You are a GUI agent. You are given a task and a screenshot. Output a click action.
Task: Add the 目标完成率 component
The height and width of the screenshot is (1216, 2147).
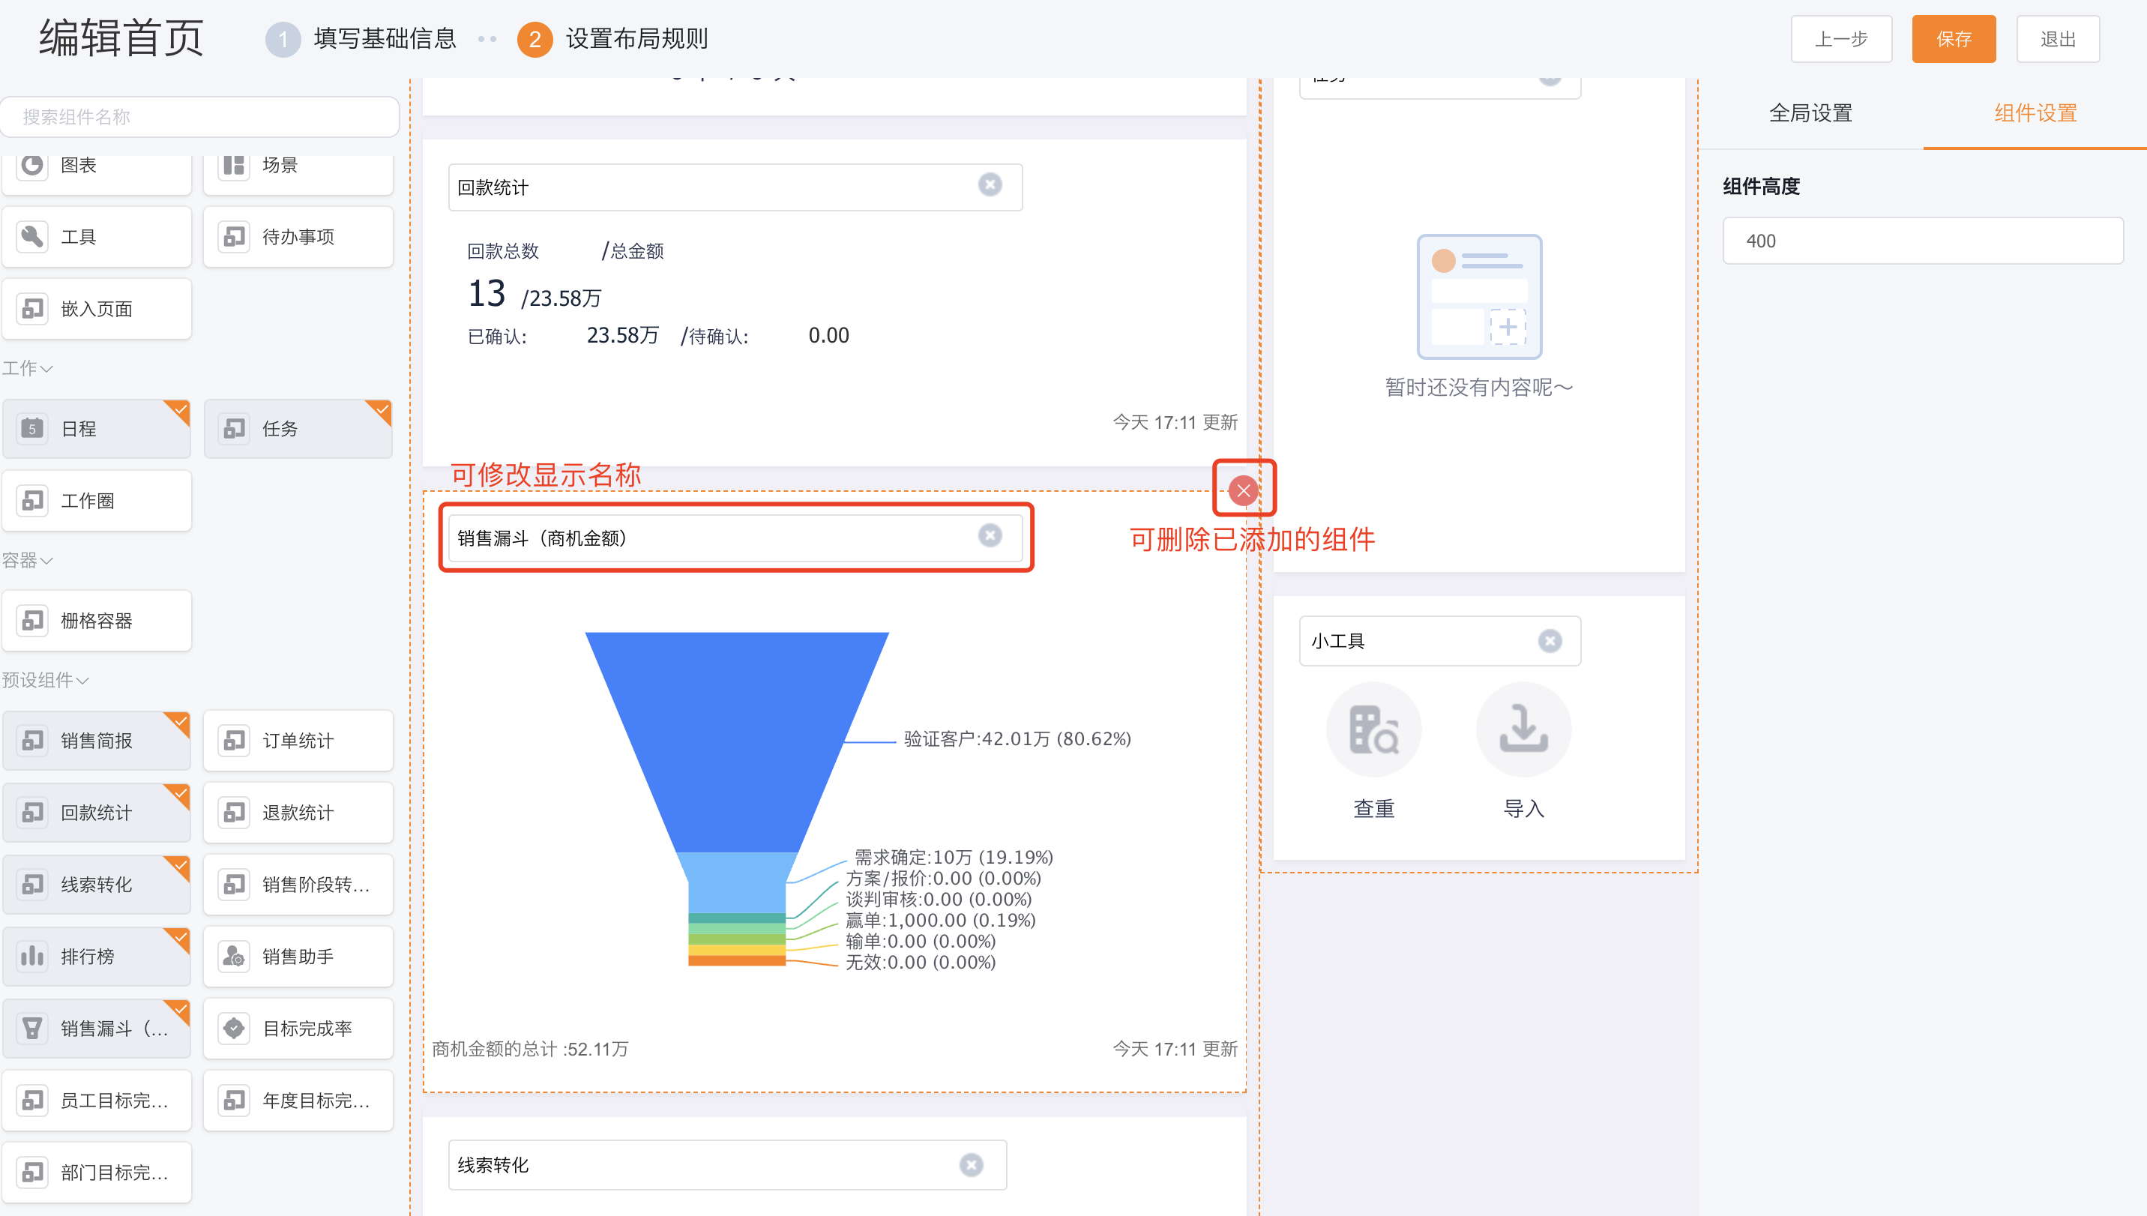298,1028
